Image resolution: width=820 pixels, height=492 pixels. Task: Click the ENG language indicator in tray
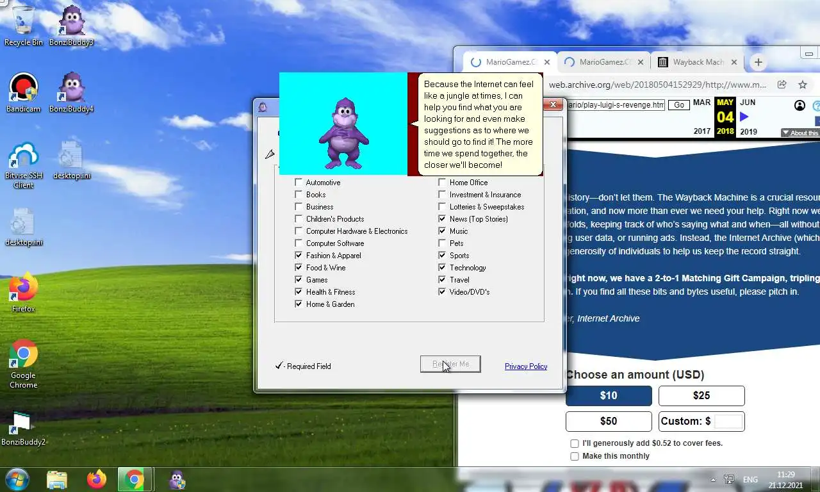pyautogui.click(x=750, y=480)
